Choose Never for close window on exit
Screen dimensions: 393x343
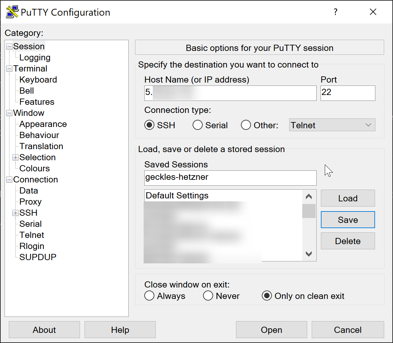[208, 296]
